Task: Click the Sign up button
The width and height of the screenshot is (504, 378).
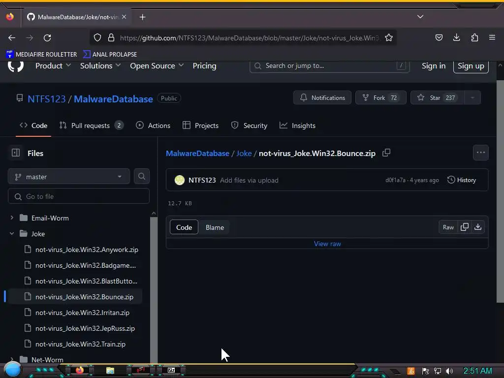Action: pos(471,66)
